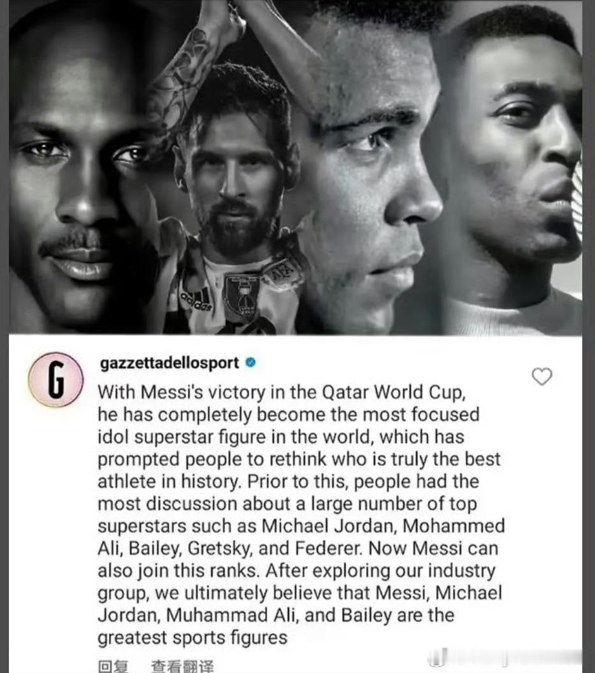Tap the 回复 reply button

[113, 666]
